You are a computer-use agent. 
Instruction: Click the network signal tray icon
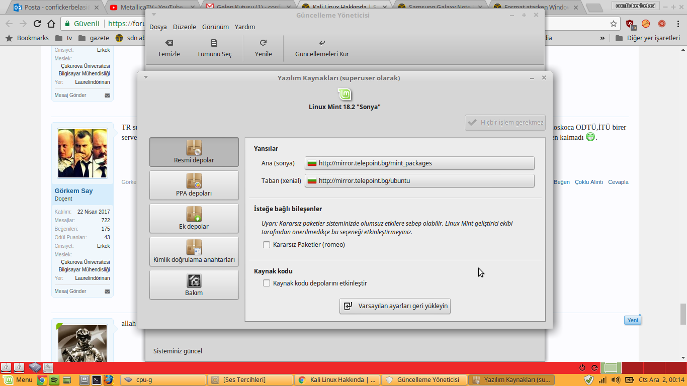(x=603, y=380)
